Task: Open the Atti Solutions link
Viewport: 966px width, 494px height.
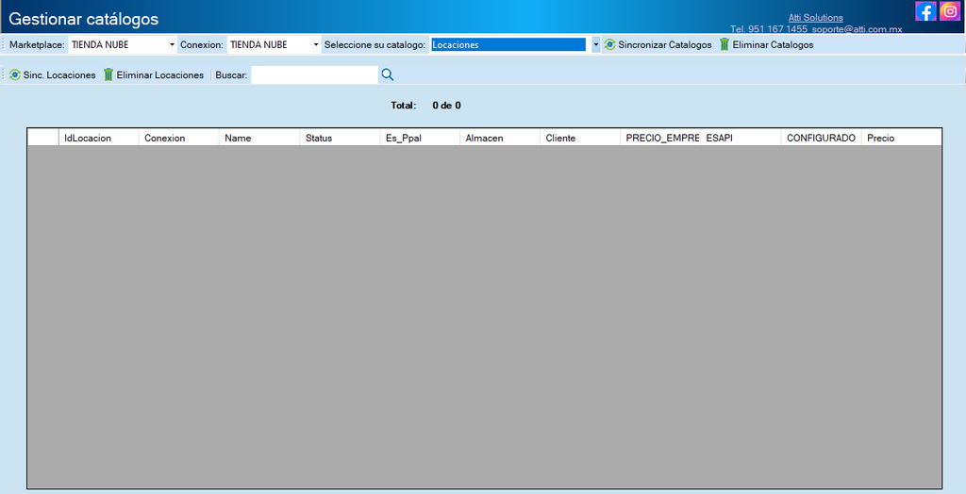Action: pos(816,18)
